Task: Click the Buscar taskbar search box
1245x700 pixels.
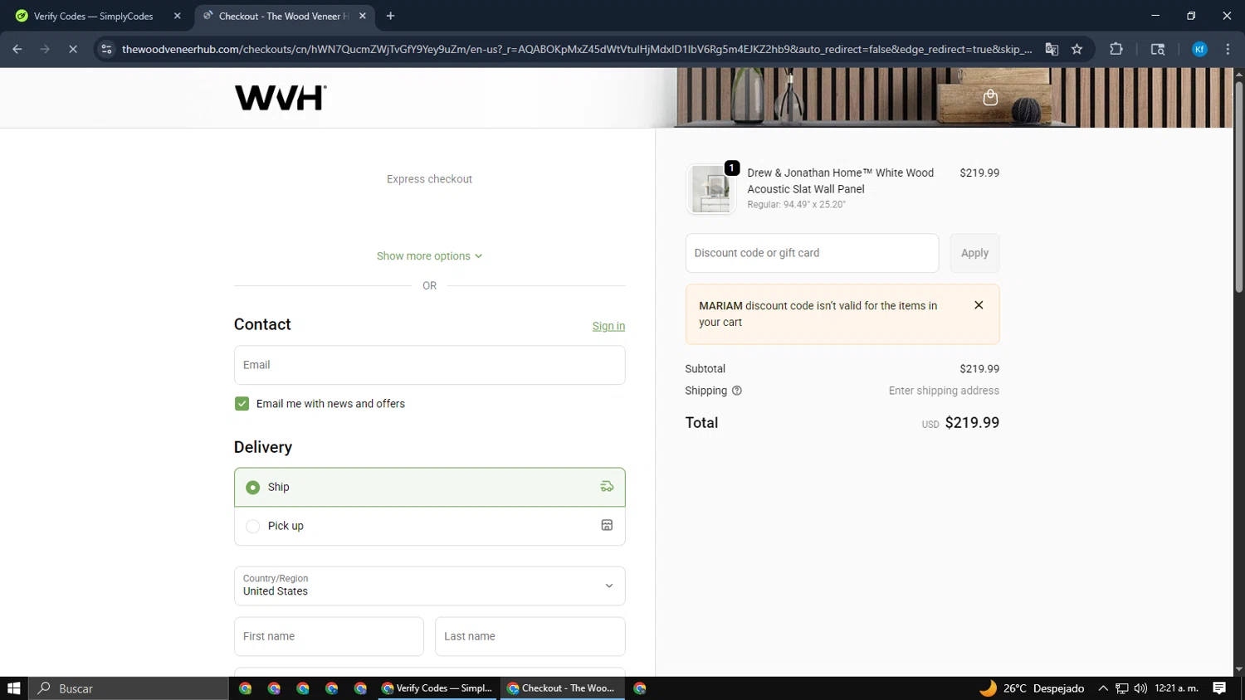Action: 129,688
